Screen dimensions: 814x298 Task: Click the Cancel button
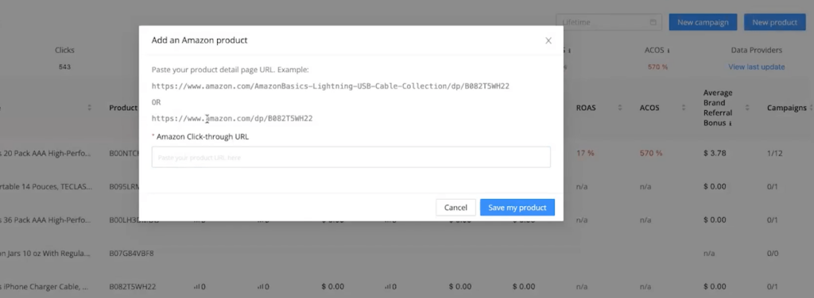click(x=455, y=208)
